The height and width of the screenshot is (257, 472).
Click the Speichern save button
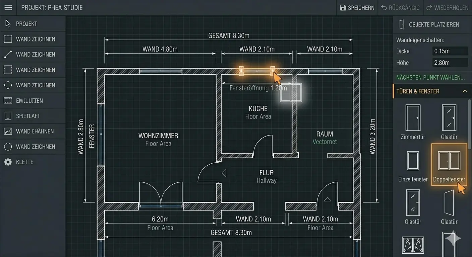point(357,8)
